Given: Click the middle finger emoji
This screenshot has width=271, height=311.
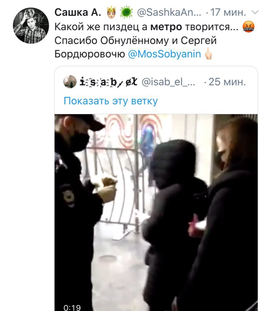Looking at the screenshot, I should pos(208,53).
